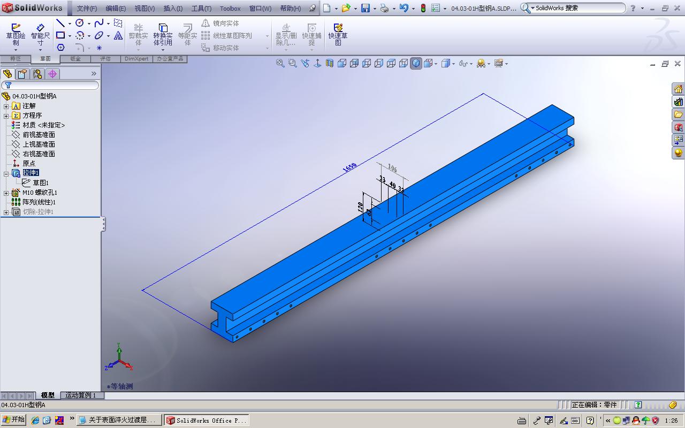This screenshot has height=428, width=685.
Task: Open the SolidWorks Resources task pane icon
Action: tap(678, 89)
